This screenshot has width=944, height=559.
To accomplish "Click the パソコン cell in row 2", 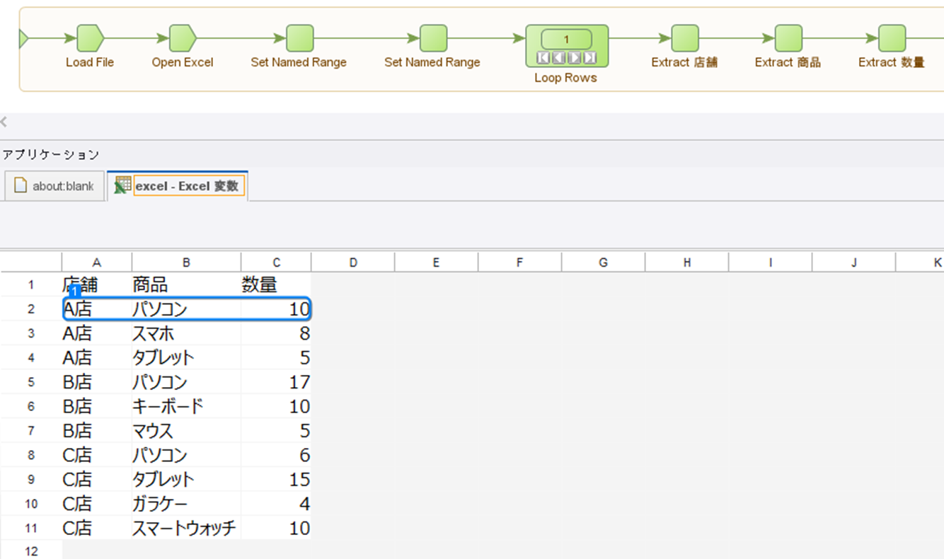I will (186, 309).
